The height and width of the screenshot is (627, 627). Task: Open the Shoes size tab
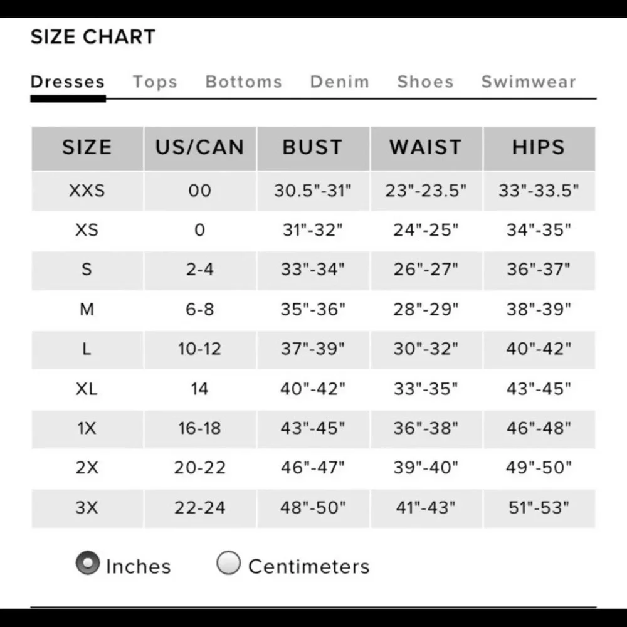[x=425, y=82]
